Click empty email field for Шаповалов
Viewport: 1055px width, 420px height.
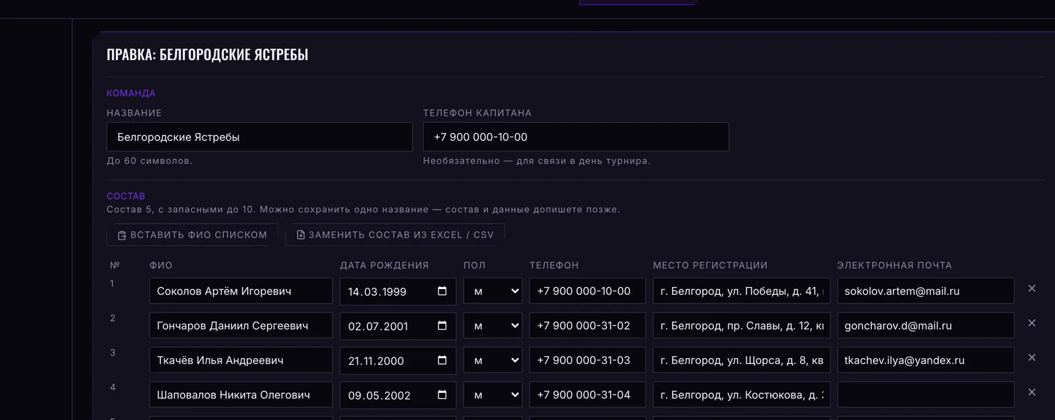click(926, 395)
